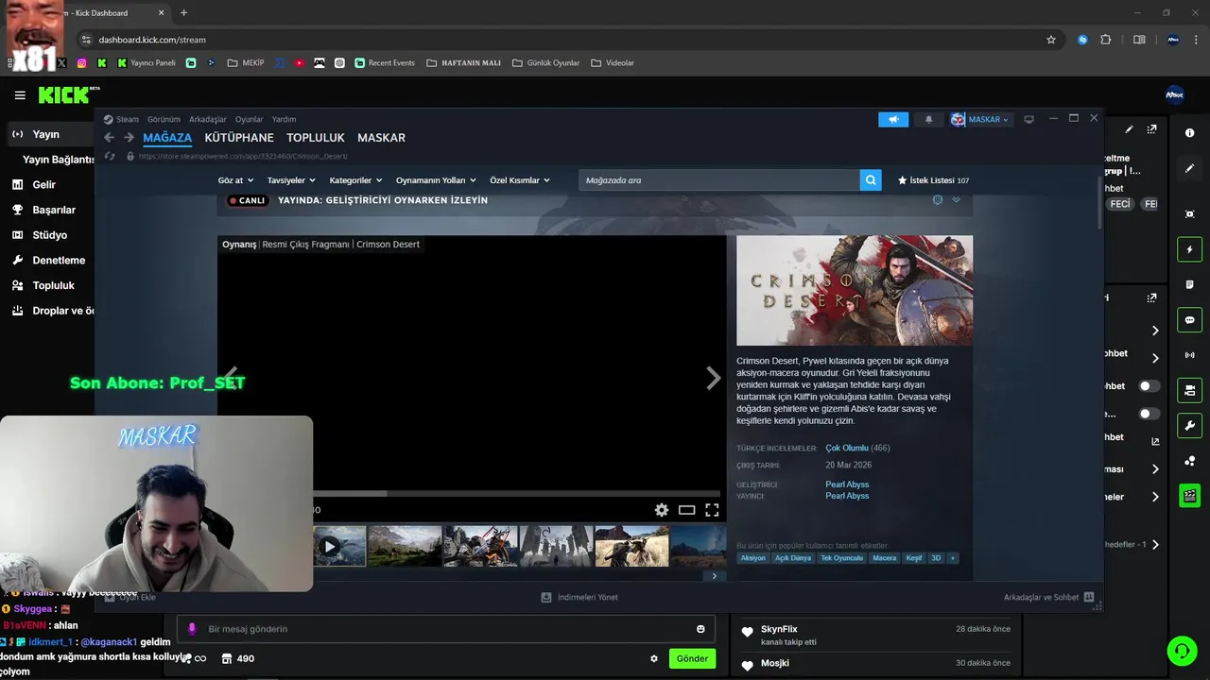Open Görünüm menu
1210x680 pixels.
[x=164, y=120]
